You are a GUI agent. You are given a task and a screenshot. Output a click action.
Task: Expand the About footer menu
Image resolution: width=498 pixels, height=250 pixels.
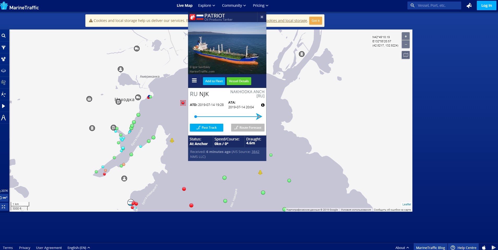click(402, 248)
